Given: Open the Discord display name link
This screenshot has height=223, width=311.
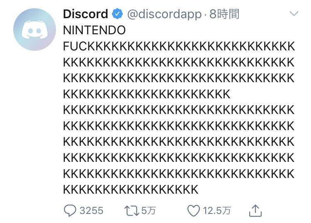Looking at the screenshot, I should tap(85, 14).
